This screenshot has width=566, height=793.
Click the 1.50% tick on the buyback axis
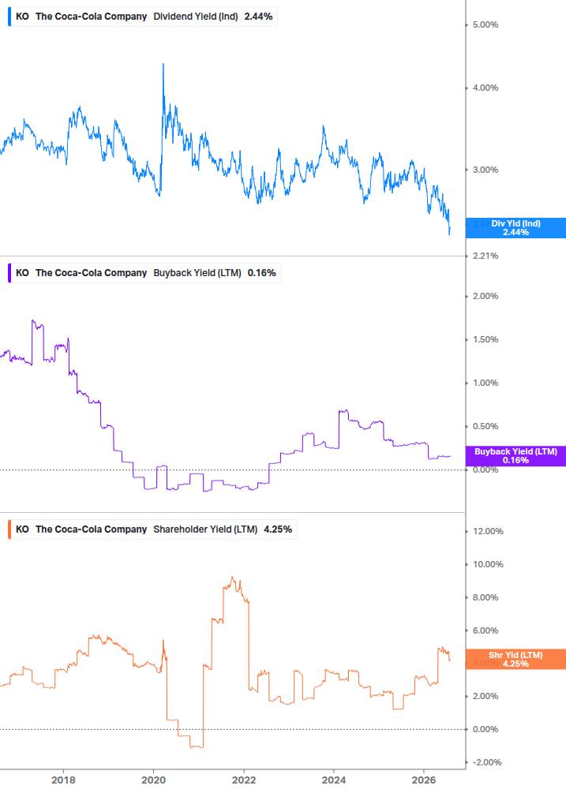485,339
